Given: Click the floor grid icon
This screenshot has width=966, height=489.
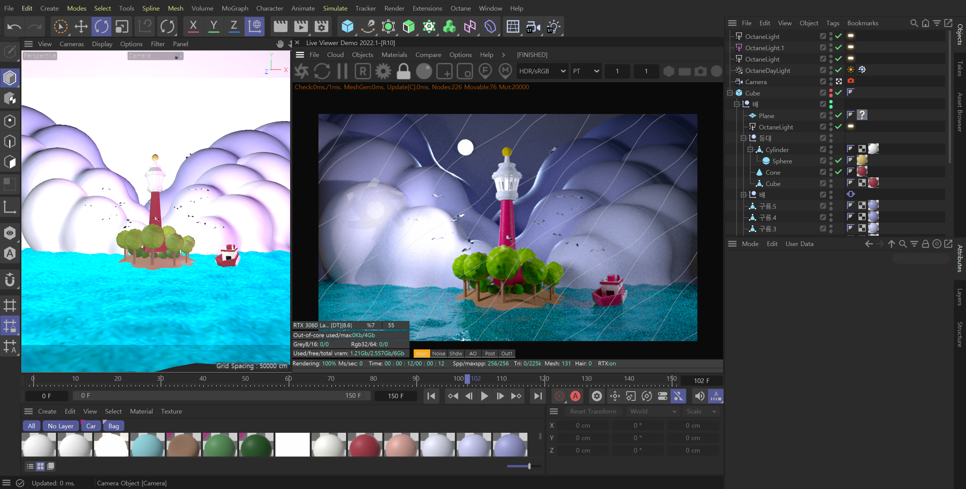Looking at the screenshot, I should click(x=513, y=26).
